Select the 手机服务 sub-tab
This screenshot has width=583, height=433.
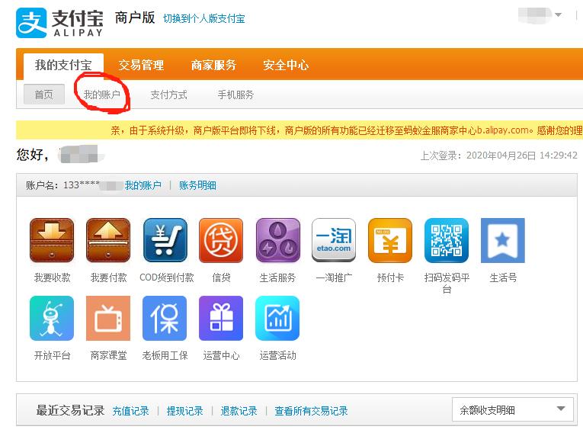pyautogui.click(x=235, y=95)
